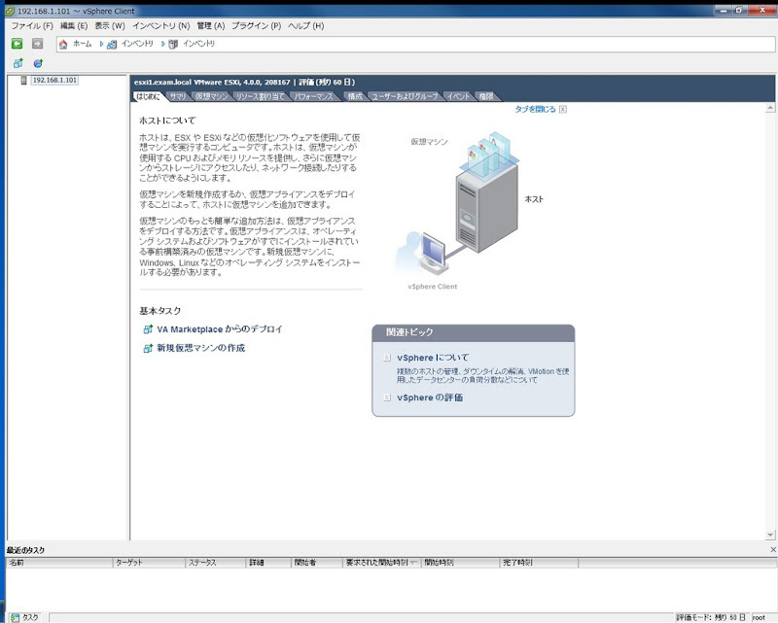Click 評価モード: 残り 60 日 status text
The width and height of the screenshot is (778, 623).
711,617
